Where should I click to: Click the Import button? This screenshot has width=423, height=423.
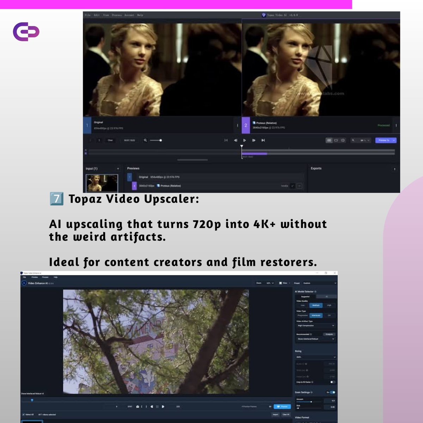click(276, 415)
